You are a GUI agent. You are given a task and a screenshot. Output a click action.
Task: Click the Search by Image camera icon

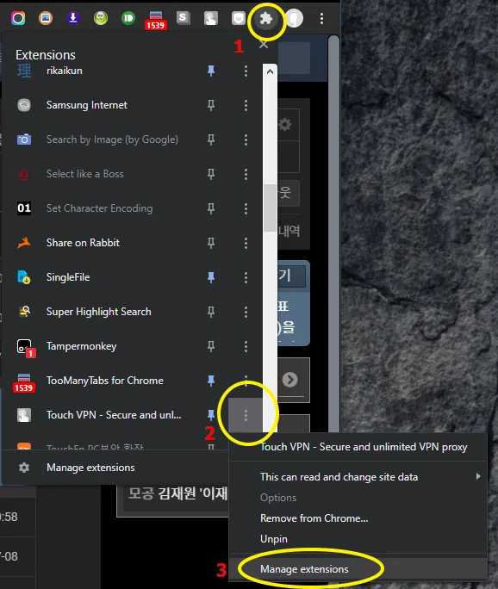point(24,139)
